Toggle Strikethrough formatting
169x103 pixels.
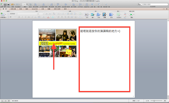coord(29,17)
